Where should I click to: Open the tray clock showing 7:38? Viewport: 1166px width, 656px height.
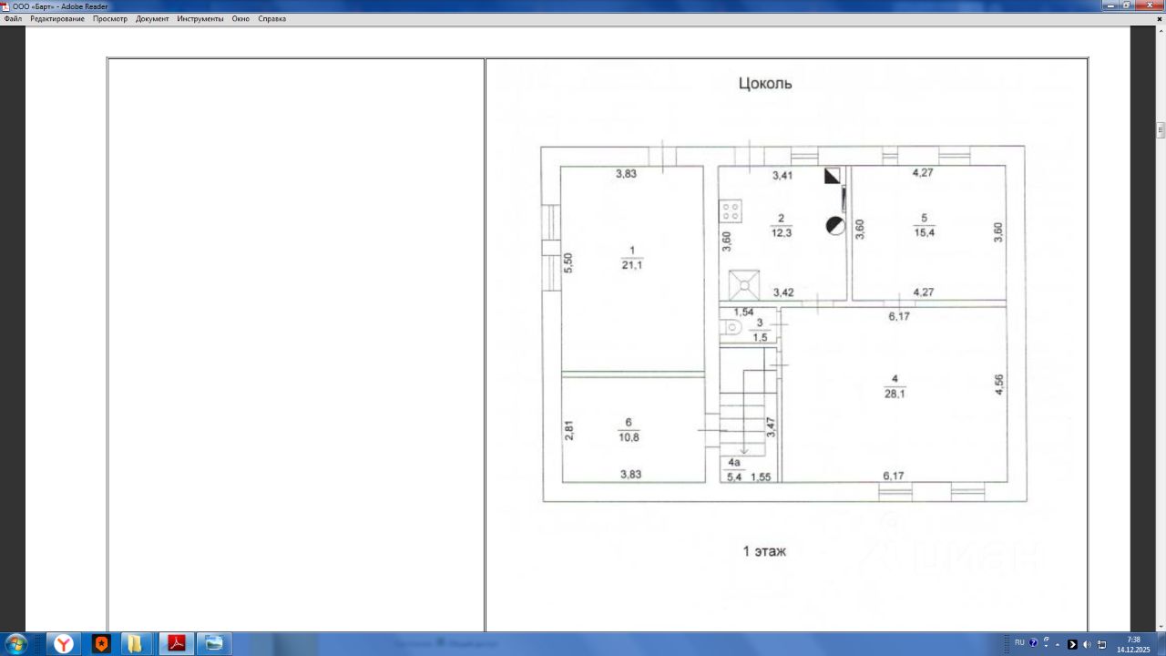(1133, 644)
